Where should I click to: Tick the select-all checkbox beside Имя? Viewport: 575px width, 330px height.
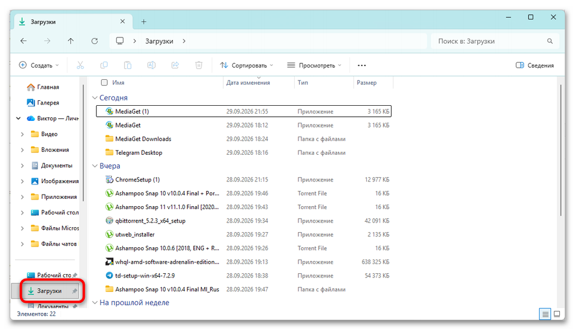[105, 82]
